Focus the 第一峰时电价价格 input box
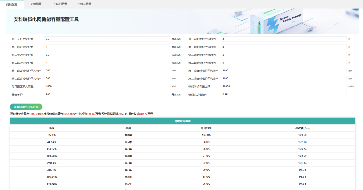Screen dimensions: 363x190 107,47
